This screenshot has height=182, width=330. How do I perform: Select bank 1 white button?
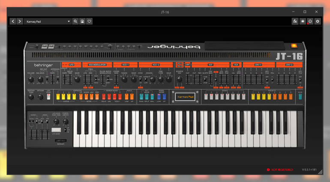pyautogui.click(x=206, y=97)
